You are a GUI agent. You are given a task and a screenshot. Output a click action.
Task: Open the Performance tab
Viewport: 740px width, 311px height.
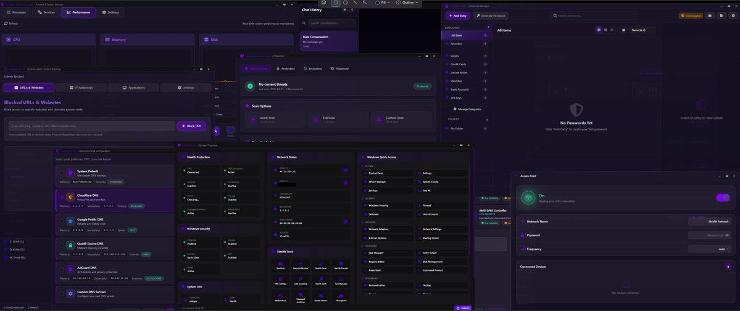(x=78, y=12)
